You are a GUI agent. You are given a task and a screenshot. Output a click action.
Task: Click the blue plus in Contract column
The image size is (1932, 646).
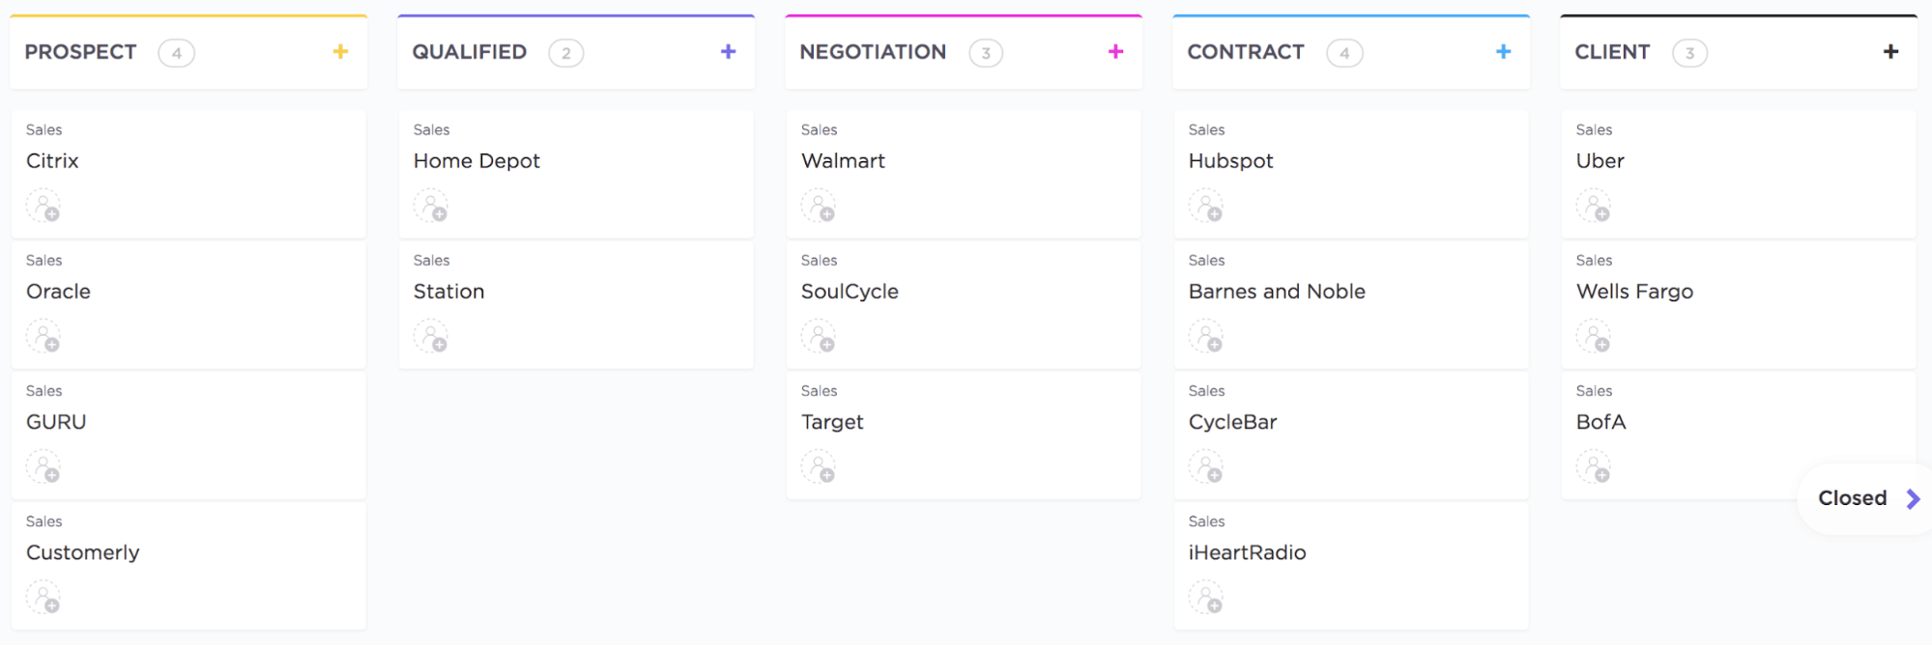[x=1503, y=52]
